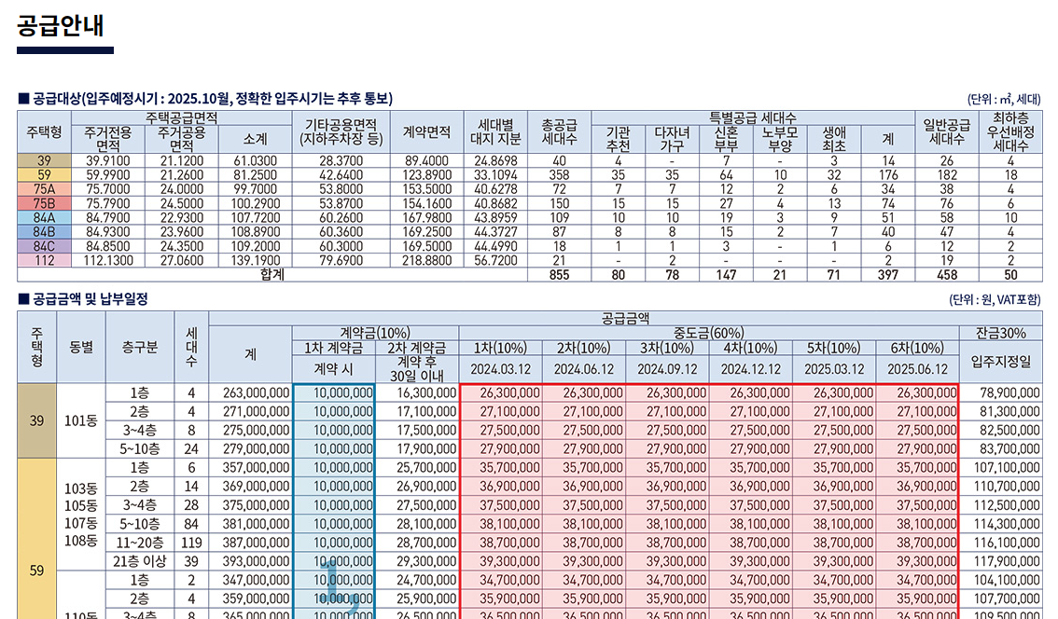Click the 공급안내 page heading

(x=61, y=25)
